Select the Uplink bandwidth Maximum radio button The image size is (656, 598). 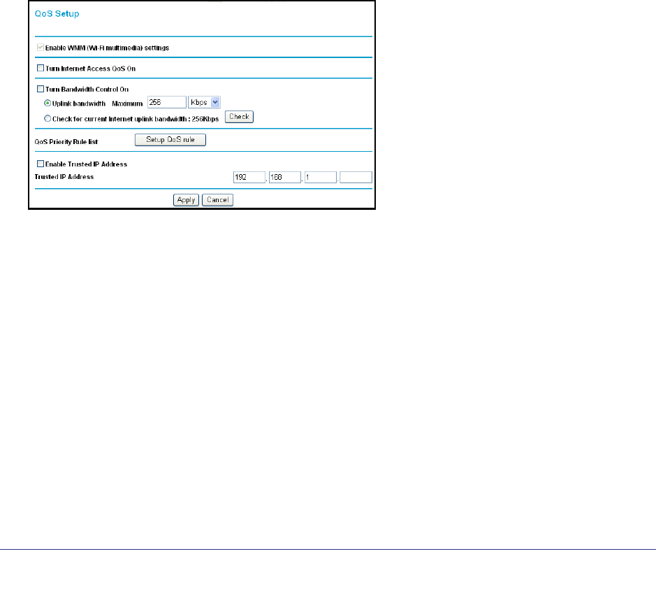[x=48, y=103]
